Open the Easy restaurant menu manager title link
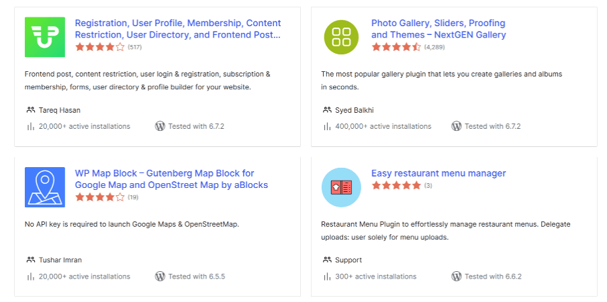This screenshot has width=607, height=302. point(438,173)
